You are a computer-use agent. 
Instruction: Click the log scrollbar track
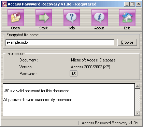(x=138, y=100)
